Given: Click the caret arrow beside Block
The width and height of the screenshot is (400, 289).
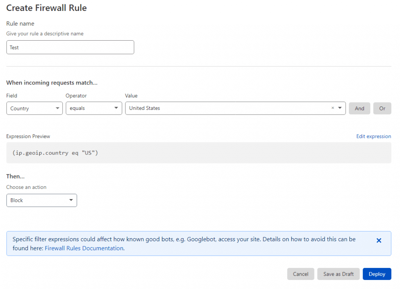Looking at the screenshot, I should (71, 200).
